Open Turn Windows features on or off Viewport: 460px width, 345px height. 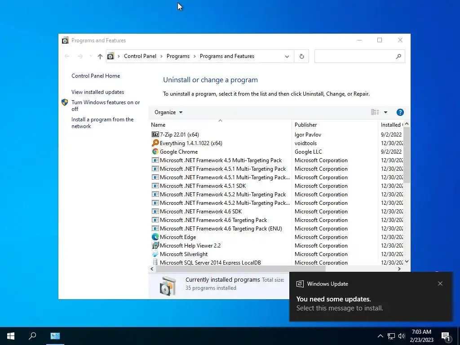106,106
